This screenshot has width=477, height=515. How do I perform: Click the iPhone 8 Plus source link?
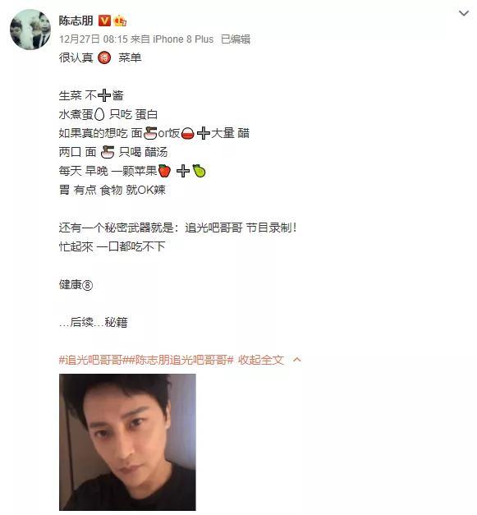183,39
